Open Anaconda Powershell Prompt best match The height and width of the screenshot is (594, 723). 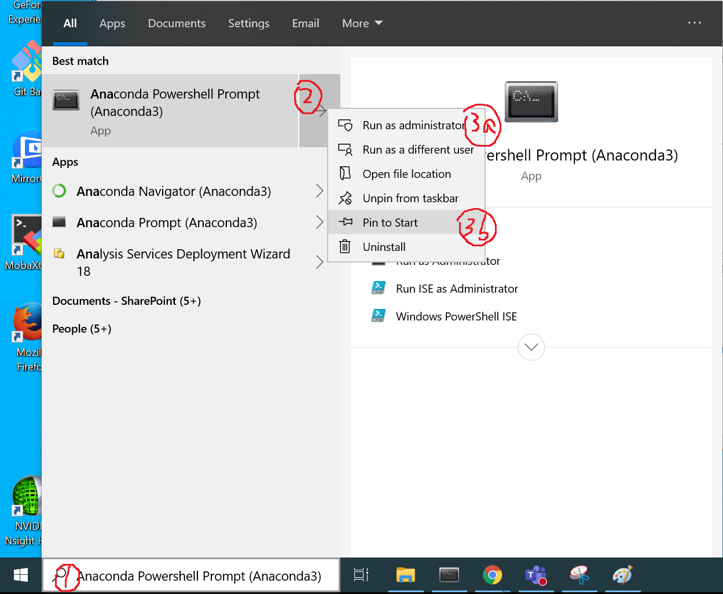click(171, 111)
